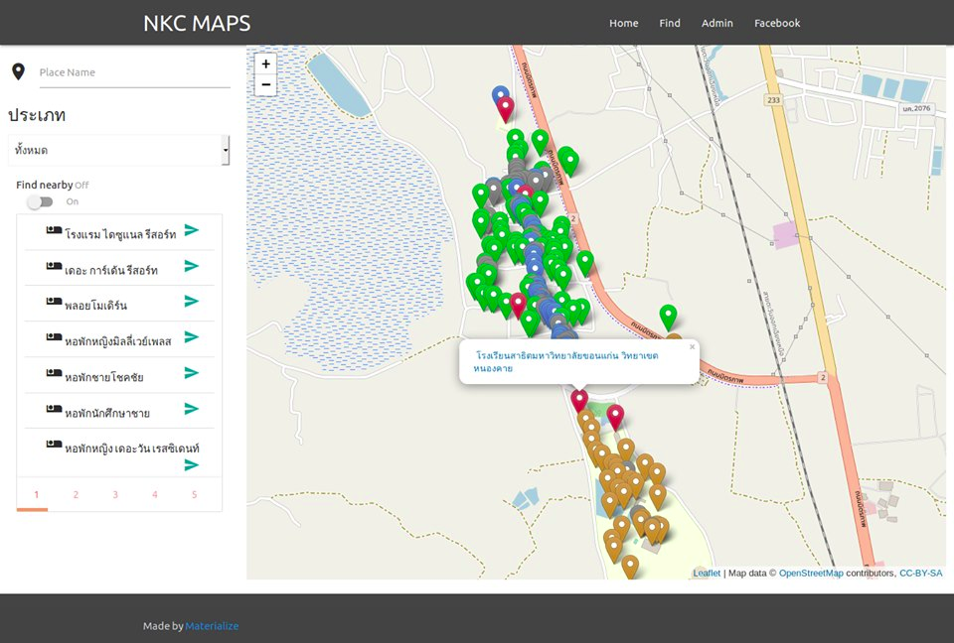Switch the Find nearby setting to Off
Image resolution: width=954 pixels, height=643 pixels.
(81, 185)
